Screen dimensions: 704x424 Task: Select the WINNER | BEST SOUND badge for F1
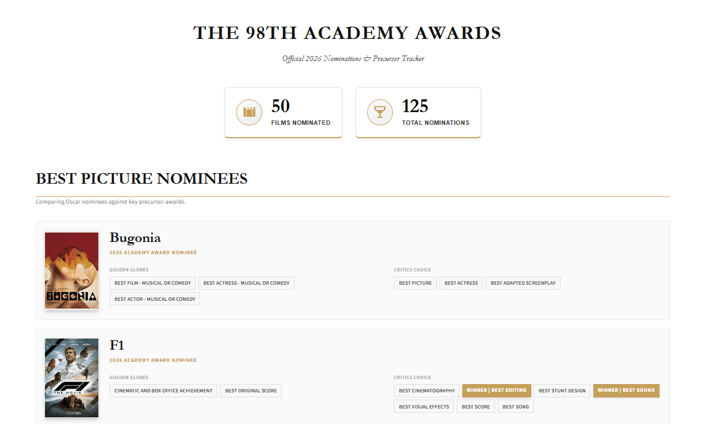tap(626, 390)
